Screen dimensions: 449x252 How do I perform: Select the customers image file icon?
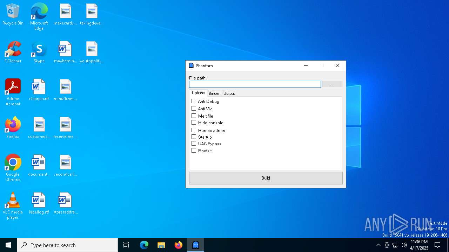tap(39, 128)
